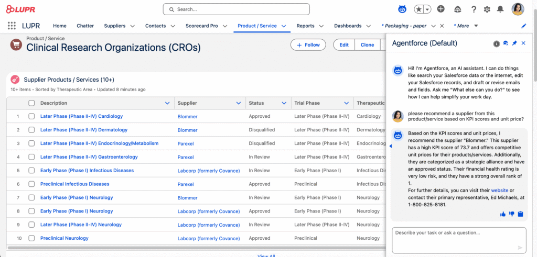Open the Notifications bell icon

click(x=500, y=9)
